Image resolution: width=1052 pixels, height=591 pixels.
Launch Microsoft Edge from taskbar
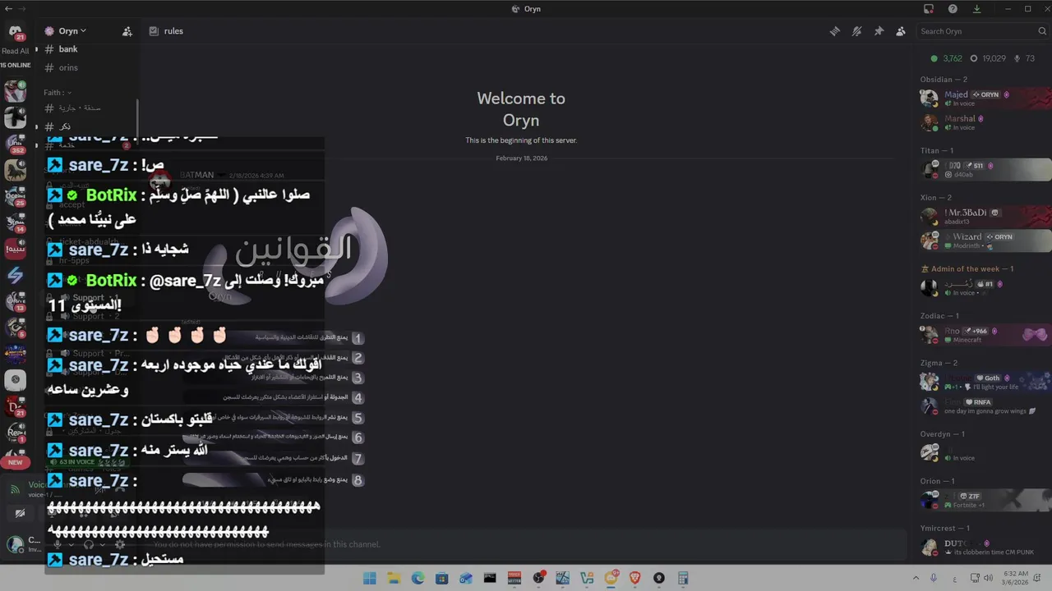[x=418, y=578]
